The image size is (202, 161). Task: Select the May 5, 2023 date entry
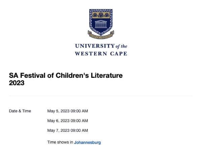point(58,111)
